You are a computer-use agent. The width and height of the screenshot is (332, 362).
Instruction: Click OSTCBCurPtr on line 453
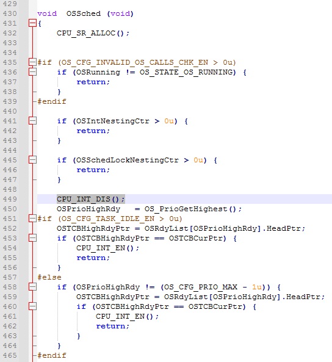click(x=195, y=238)
